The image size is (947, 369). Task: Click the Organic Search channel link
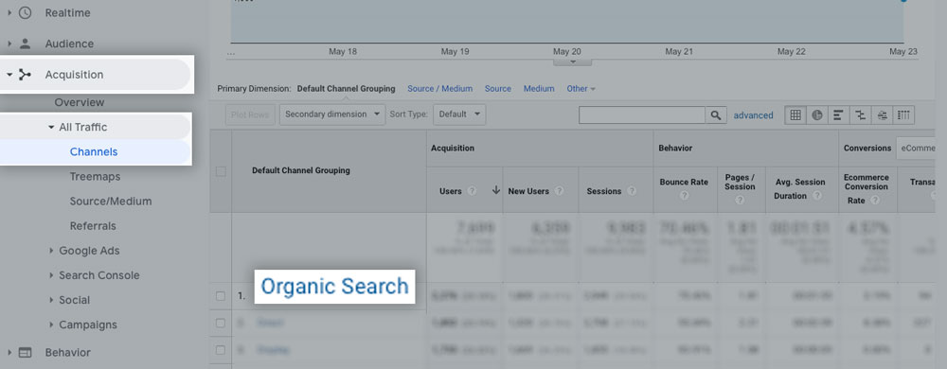[334, 286]
